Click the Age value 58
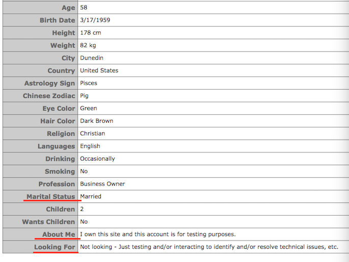This screenshot has height=262, width=349. (84, 7)
